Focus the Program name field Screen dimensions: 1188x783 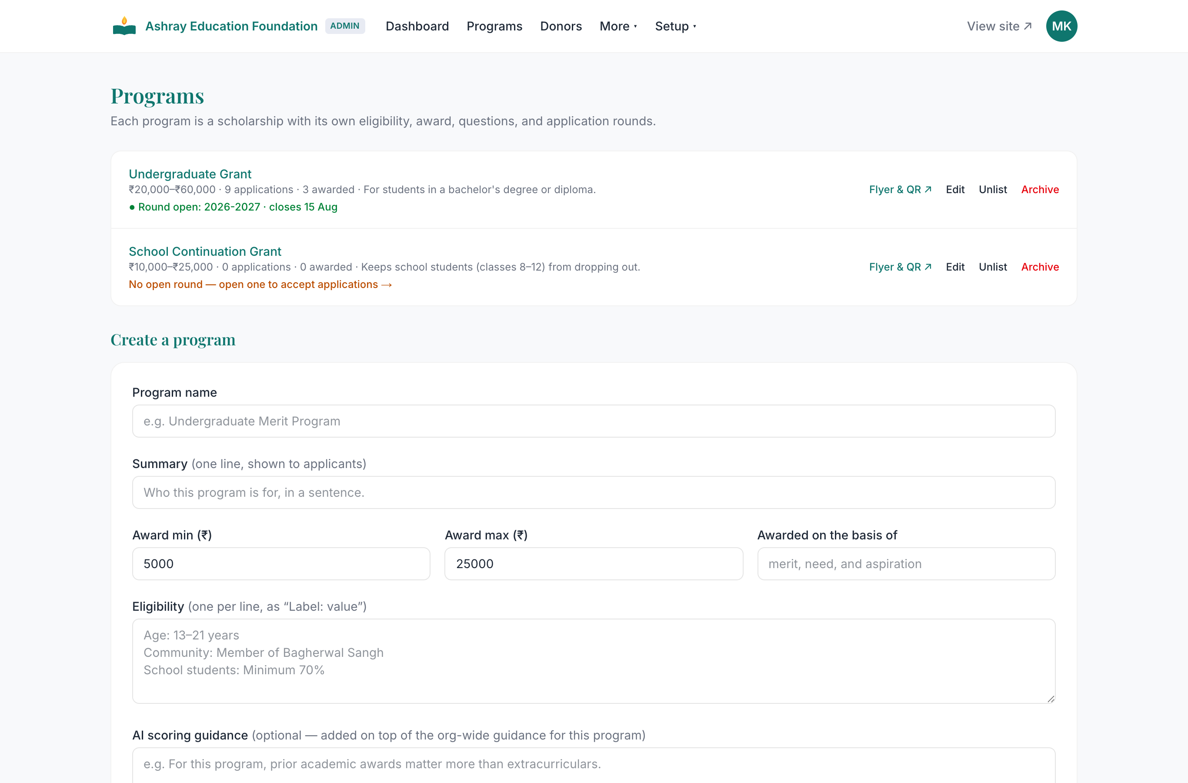(594, 421)
